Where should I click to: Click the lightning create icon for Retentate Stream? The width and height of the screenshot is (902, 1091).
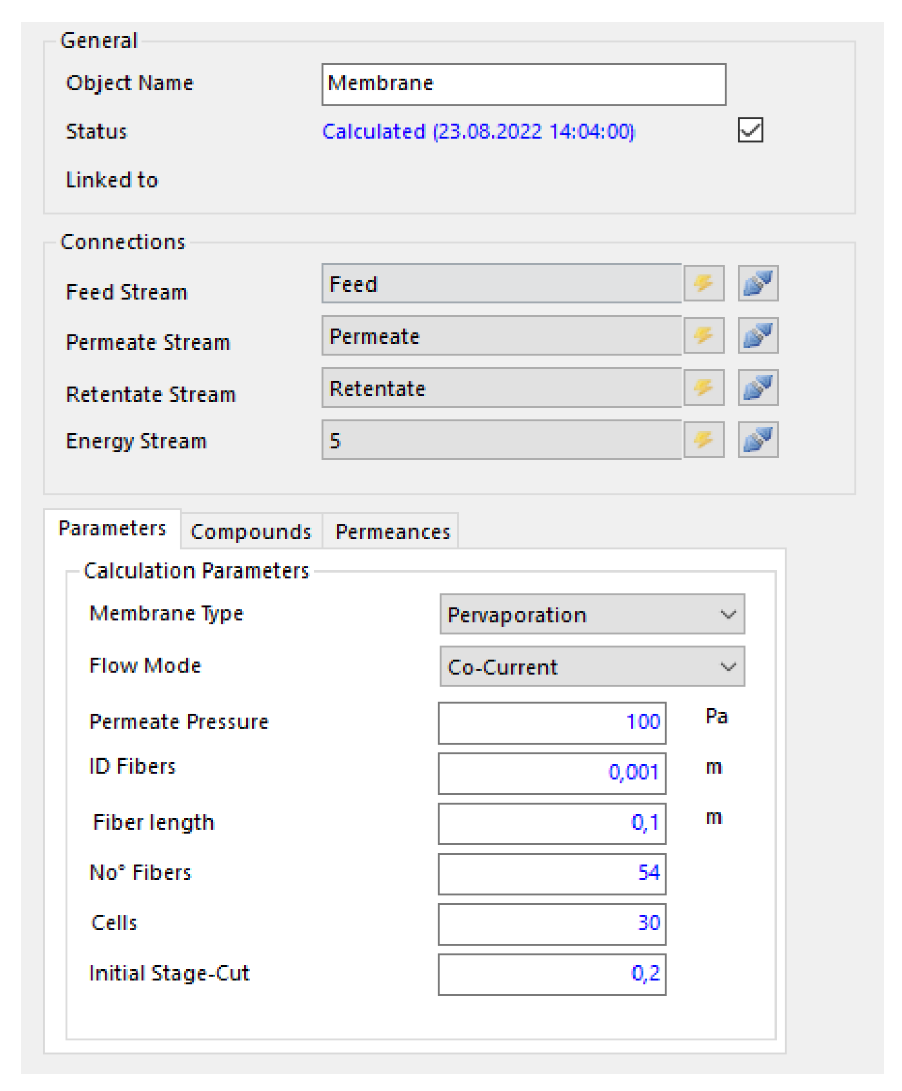pos(703,388)
